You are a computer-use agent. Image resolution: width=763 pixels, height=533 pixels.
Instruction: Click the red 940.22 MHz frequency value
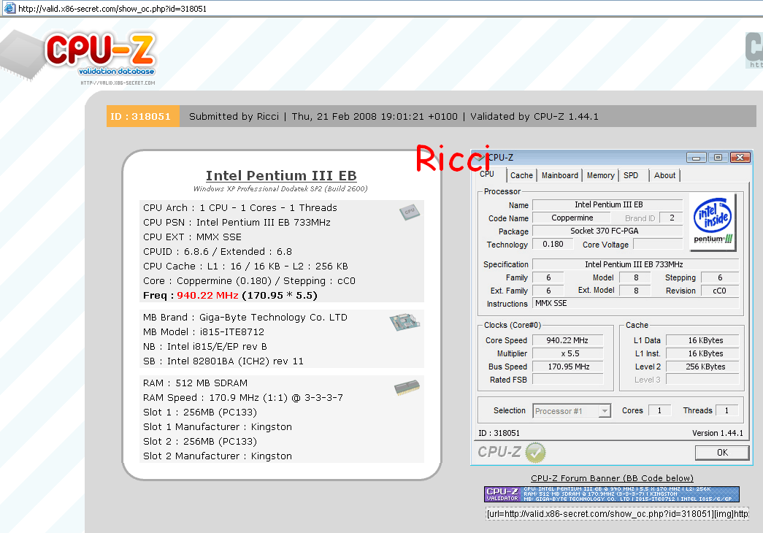pos(207,296)
